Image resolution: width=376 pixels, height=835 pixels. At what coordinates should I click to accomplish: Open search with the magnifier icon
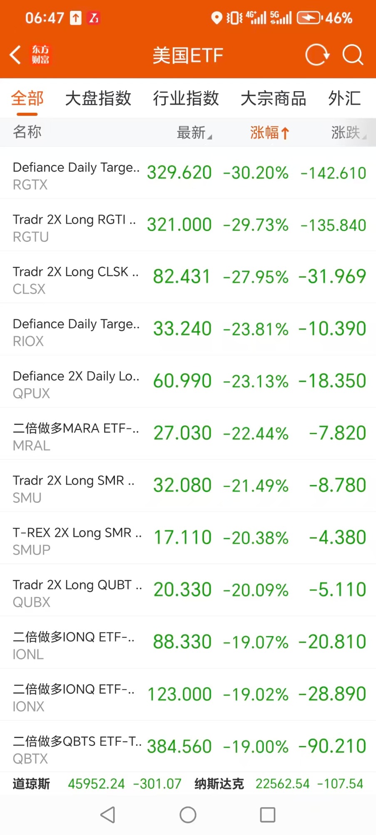[353, 55]
